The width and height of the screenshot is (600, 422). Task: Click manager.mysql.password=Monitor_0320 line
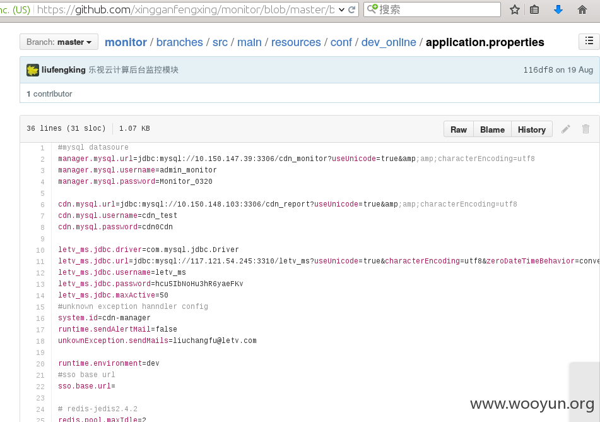click(x=135, y=181)
